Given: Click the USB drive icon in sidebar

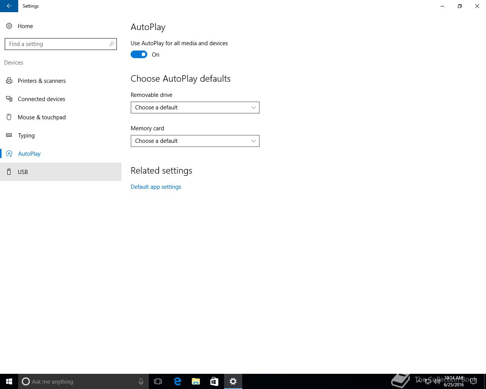Looking at the screenshot, I should [9, 172].
